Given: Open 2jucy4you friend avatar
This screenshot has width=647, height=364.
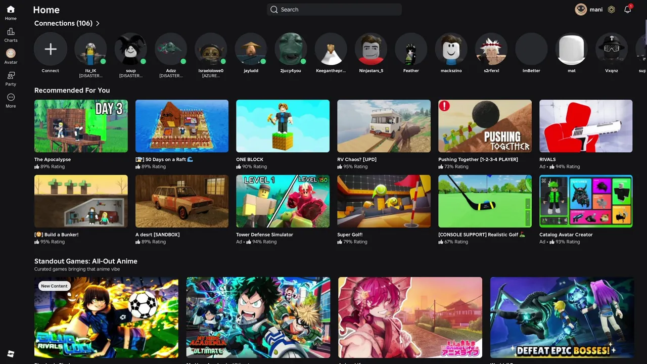Looking at the screenshot, I should 291,49.
